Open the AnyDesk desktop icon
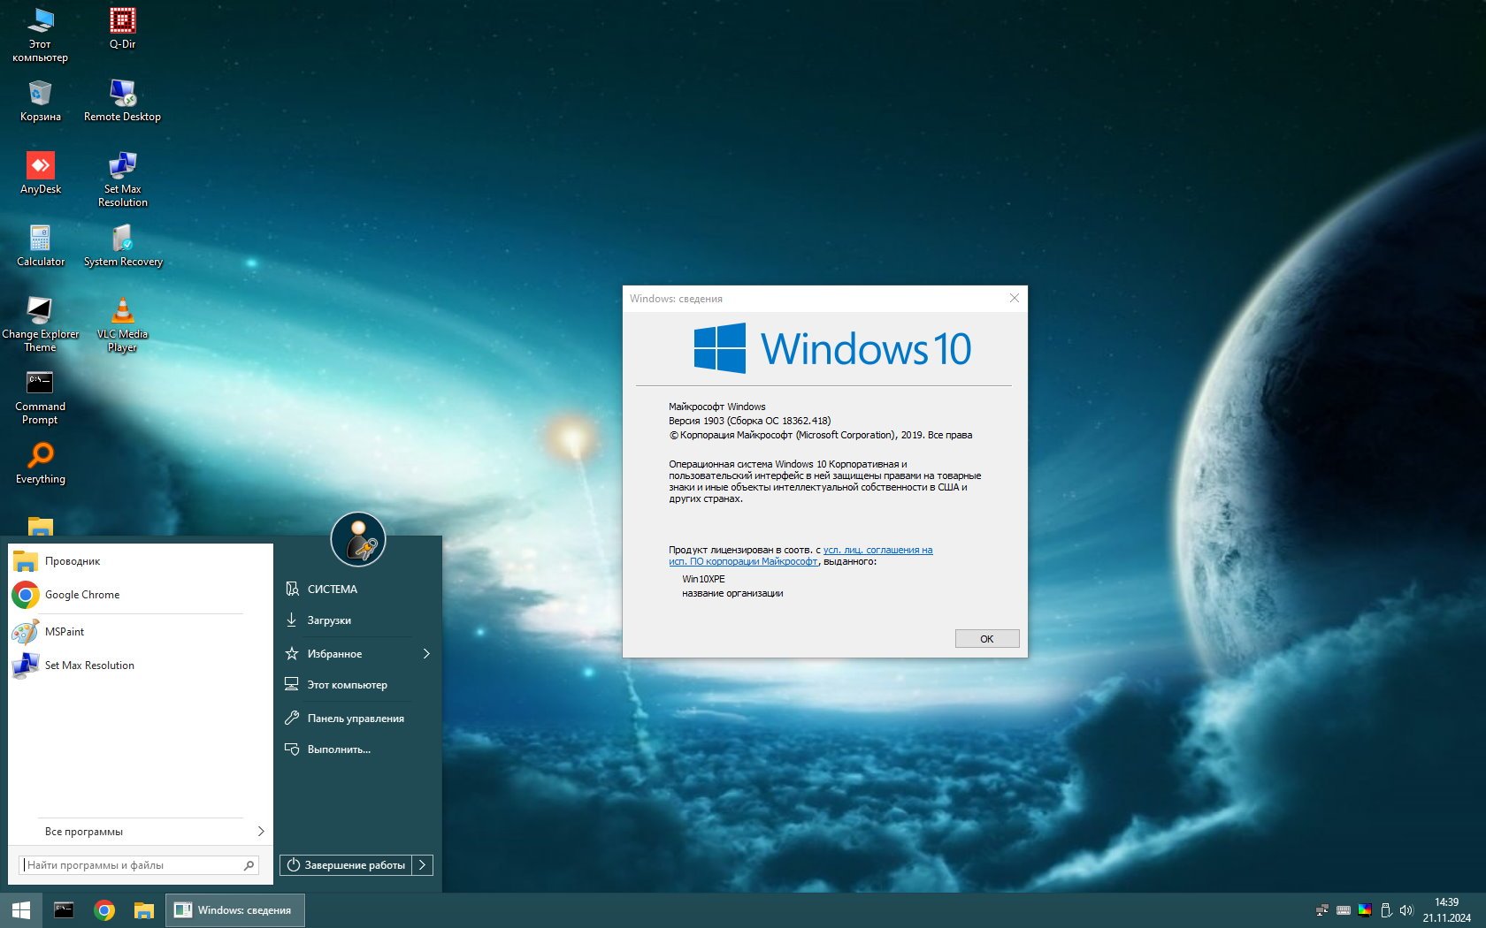This screenshot has width=1486, height=928. (x=40, y=166)
